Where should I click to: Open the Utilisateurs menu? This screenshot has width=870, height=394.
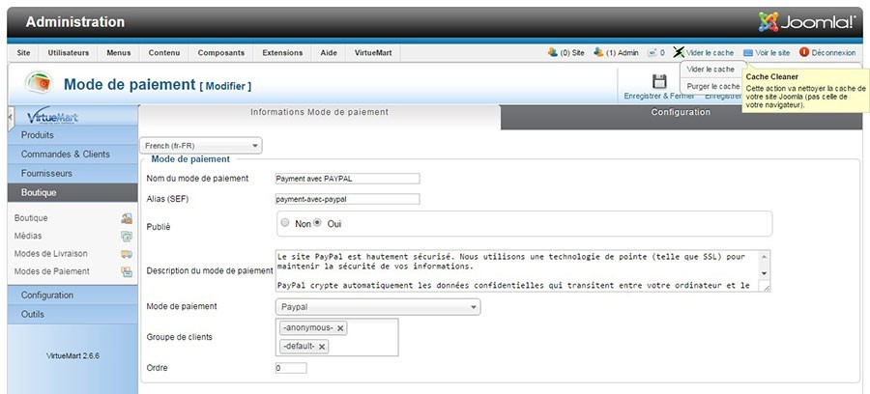click(69, 53)
